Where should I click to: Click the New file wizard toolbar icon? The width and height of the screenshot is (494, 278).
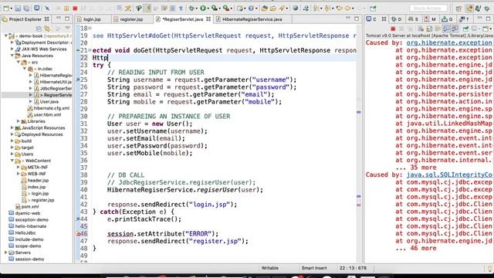(x=5, y=8)
